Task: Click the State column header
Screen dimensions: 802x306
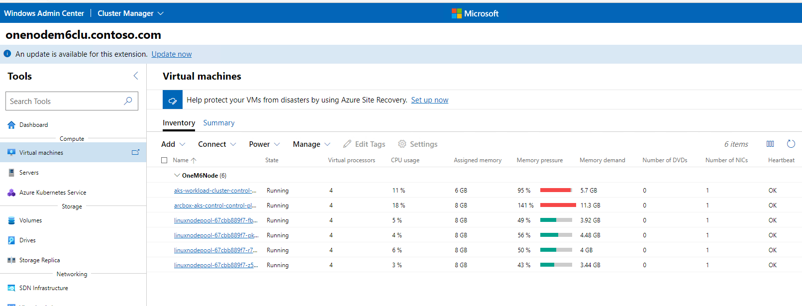Action: [x=272, y=160]
